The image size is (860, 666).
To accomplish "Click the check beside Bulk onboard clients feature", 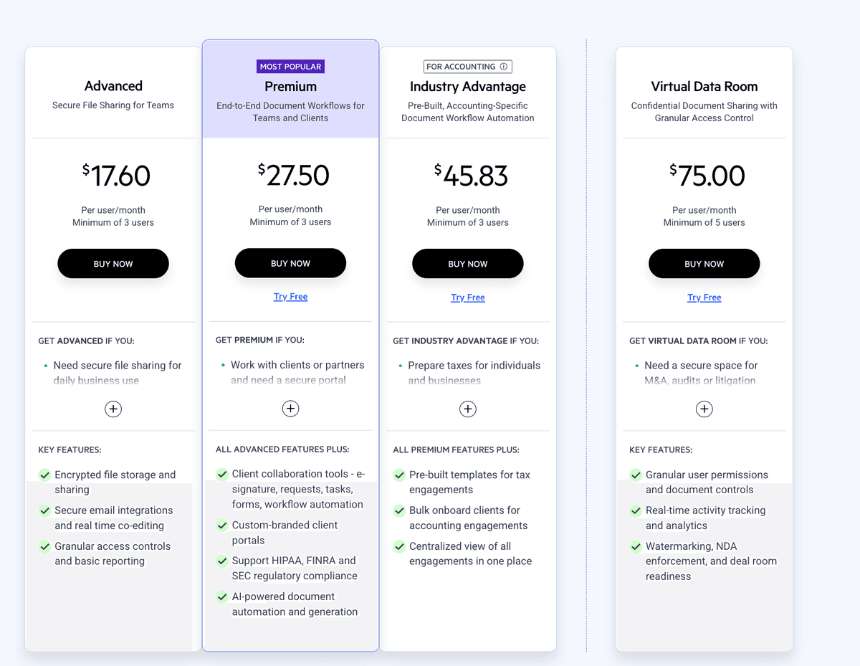I will click(399, 510).
